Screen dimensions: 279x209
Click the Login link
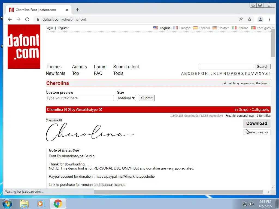click(49, 28)
